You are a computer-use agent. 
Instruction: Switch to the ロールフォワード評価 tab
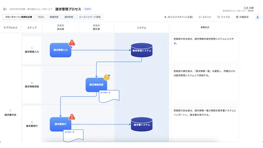pyautogui.click(x=90, y=17)
